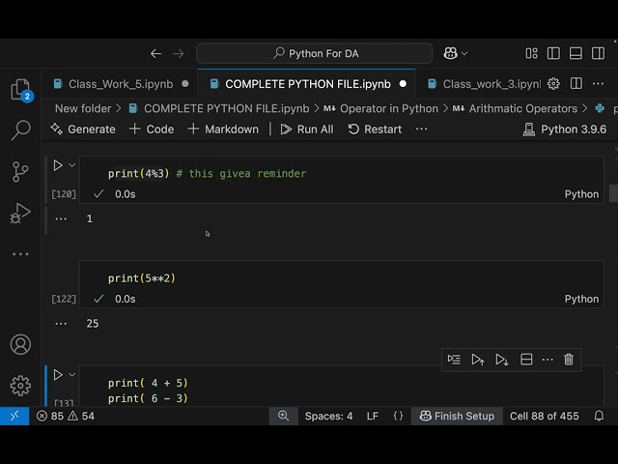The image size is (618, 464).
Task: Go back with the left arrow
Action: pyautogui.click(x=156, y=53)
